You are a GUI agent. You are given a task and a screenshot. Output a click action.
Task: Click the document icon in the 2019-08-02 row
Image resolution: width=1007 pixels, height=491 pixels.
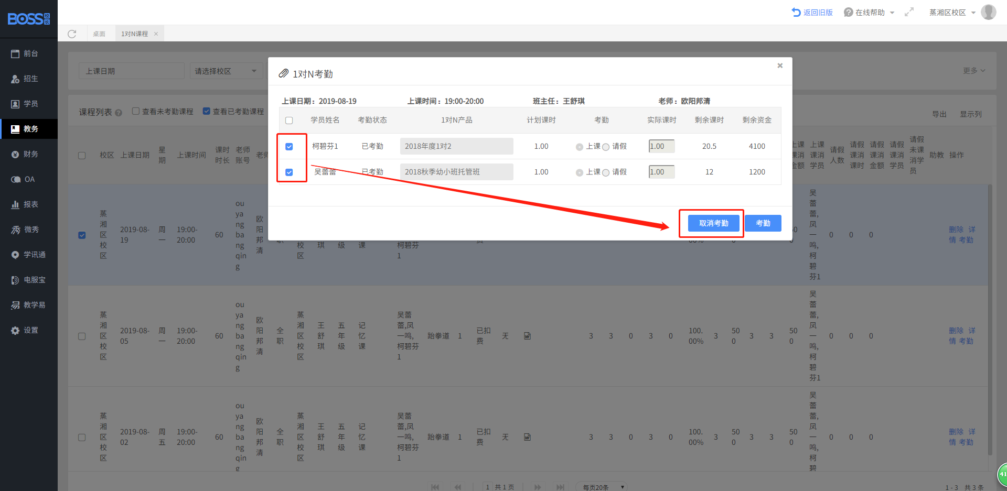pyautogui.click(x=527, y=437)
